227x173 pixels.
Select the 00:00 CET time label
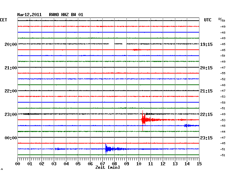point(11,138)
